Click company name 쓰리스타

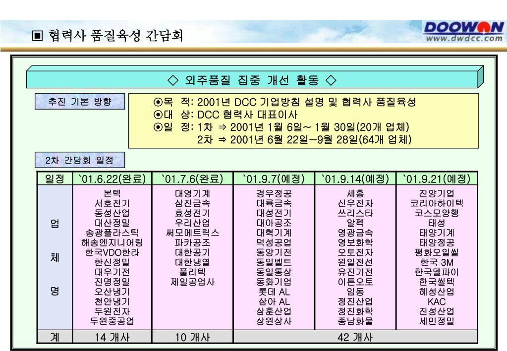pos(355,213)
